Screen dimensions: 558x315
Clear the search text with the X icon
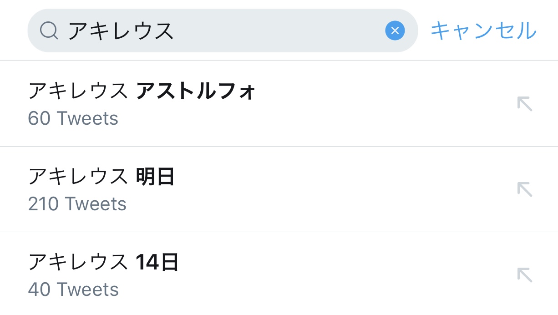click(x=395, y=31)
